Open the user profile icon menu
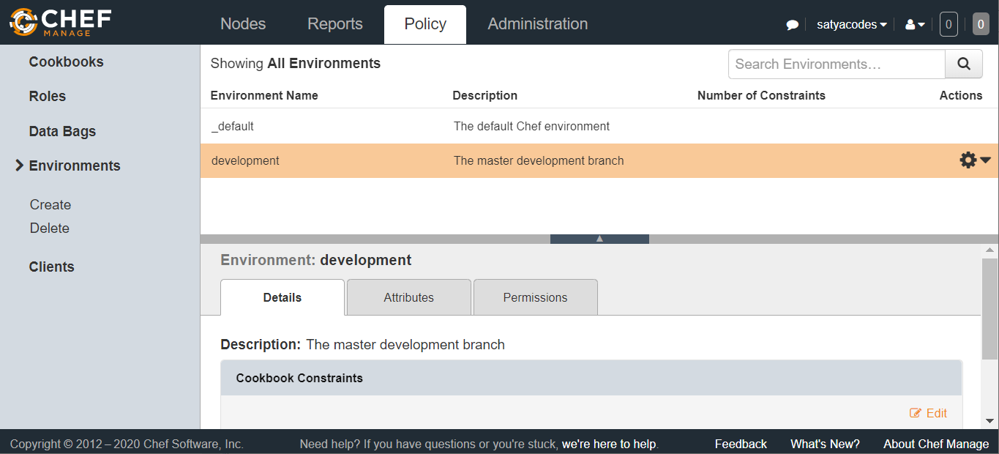The image size is (999, 454). click(x=915, y=25)
